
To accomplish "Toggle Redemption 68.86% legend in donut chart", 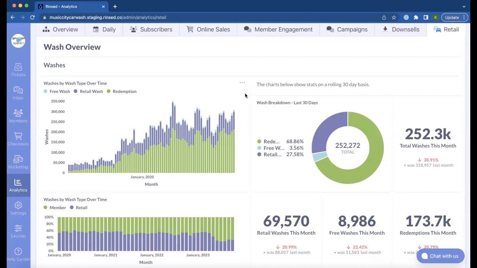I will [x=280, y=141].
